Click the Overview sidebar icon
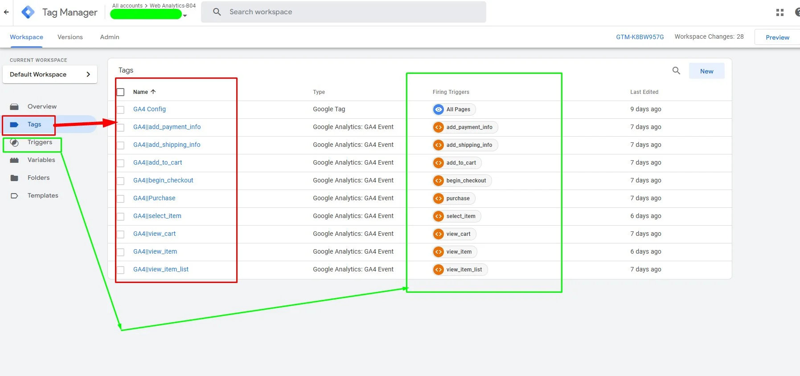This screenshot has width=800, height=376. [14, 107]
